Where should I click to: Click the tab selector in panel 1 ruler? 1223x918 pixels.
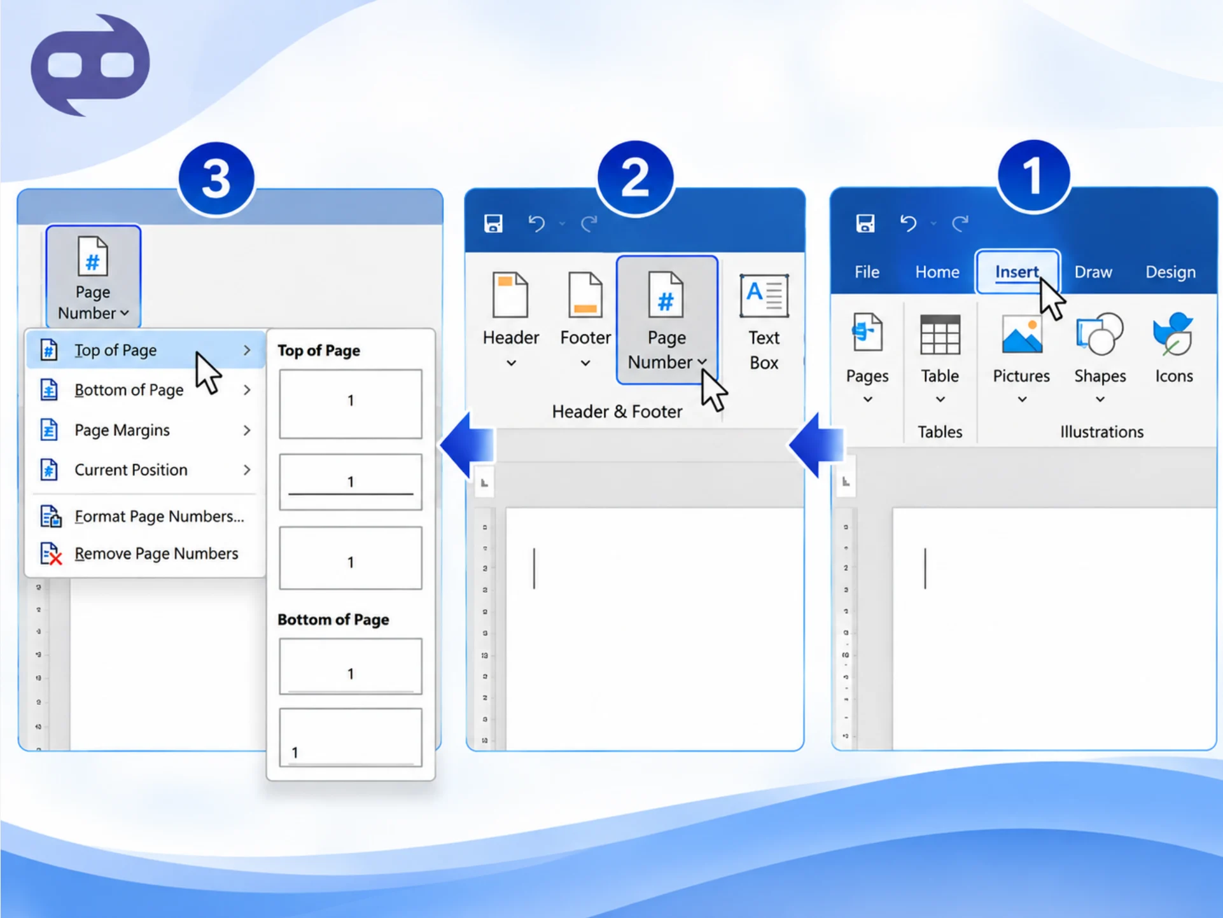(x=846, y=482)
